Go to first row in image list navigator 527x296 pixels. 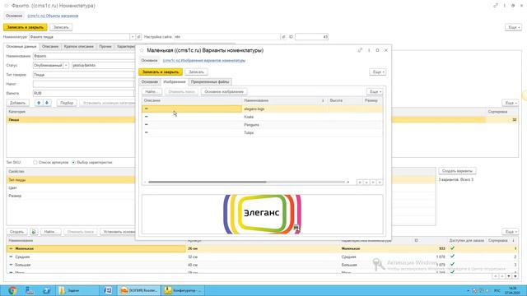coord(360,183)
